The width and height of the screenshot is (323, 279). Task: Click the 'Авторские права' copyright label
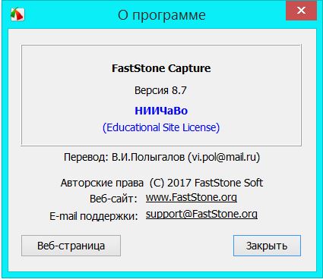(x=102, y=183)
